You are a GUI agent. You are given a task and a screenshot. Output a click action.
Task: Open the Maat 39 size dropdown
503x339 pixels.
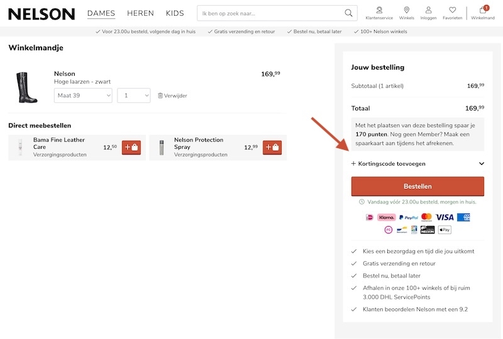[x=83, y=95]
